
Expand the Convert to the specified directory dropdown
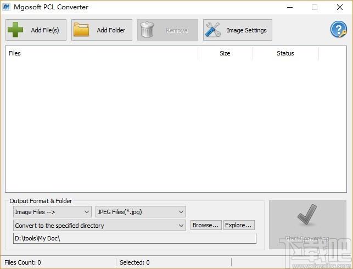click(x=99, y=226)
